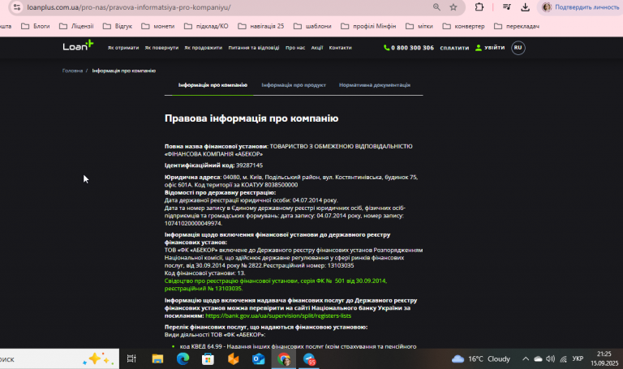The height and width of the screenshot is (369, 623).
Task: Click the site info icon in address bar
Action: [x=17, y=7]
